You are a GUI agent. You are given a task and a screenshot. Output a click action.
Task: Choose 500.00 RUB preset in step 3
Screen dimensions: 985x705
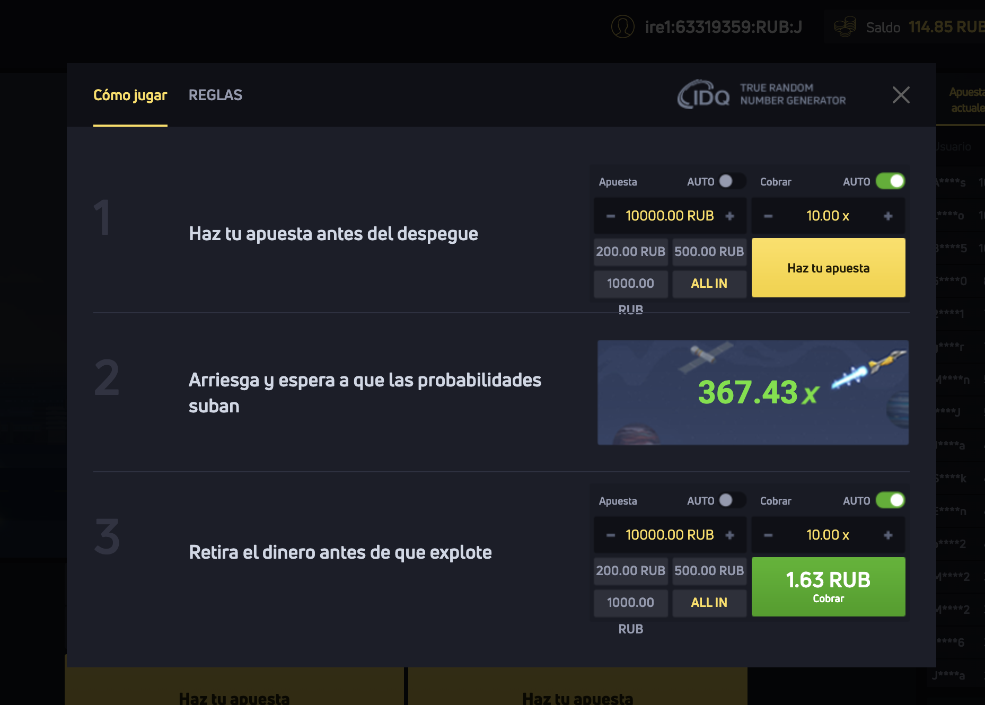(x=709, y=571)
